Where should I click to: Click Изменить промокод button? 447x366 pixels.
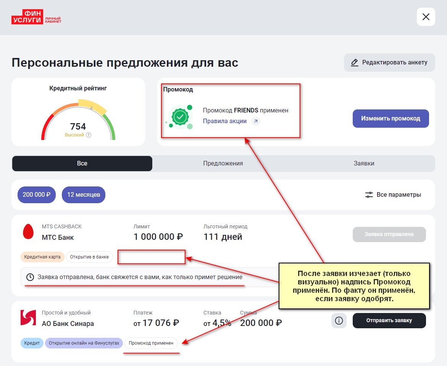click(x=391, y=119)
